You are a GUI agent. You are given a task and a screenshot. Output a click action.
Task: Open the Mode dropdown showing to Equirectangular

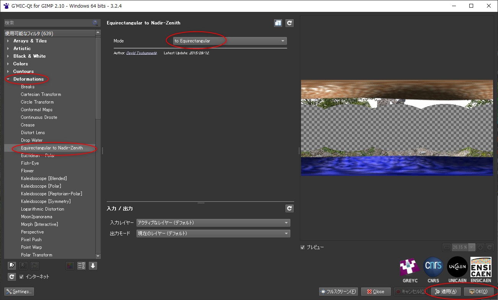[226, 41]
